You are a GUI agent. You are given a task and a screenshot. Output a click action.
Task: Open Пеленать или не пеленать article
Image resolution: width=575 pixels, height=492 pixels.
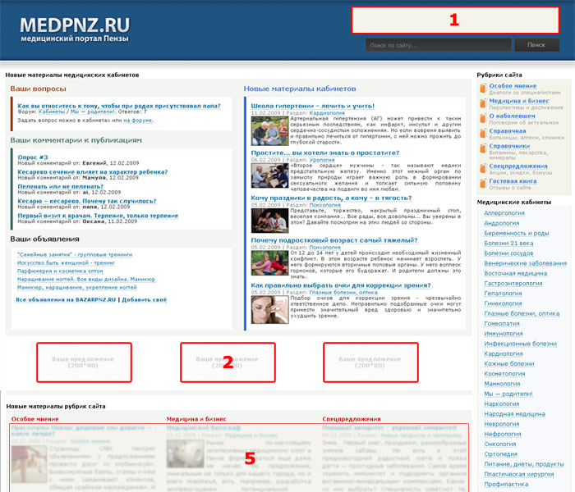point(61,187)
